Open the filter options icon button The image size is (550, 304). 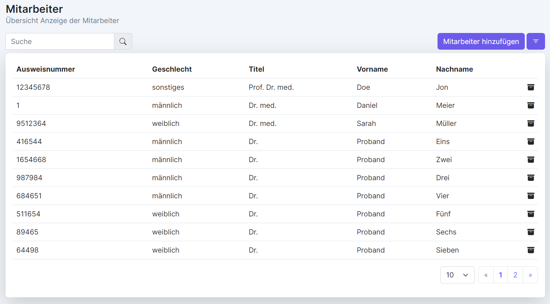(536, 42)
